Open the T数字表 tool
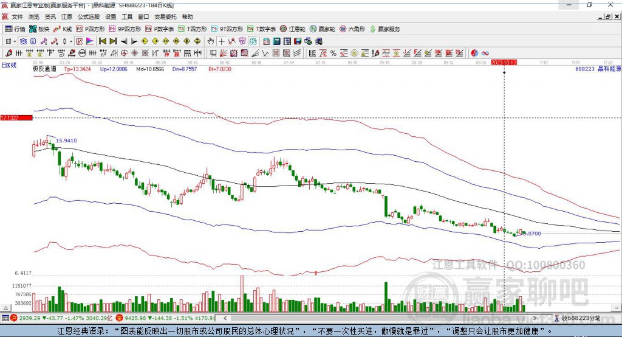 point(261,29)
